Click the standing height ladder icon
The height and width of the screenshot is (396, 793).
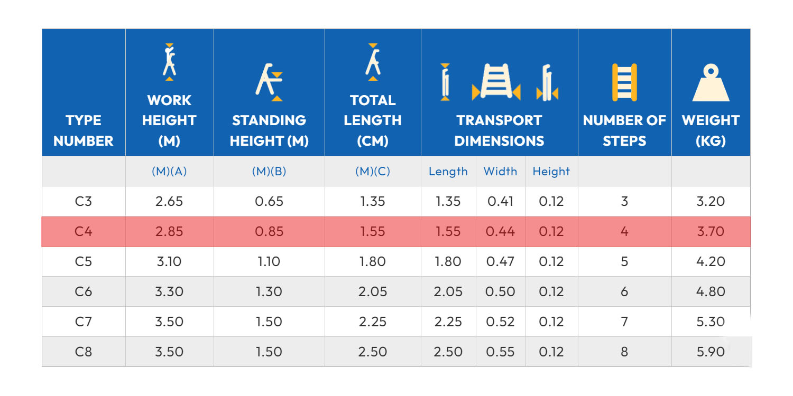[269, 81]
